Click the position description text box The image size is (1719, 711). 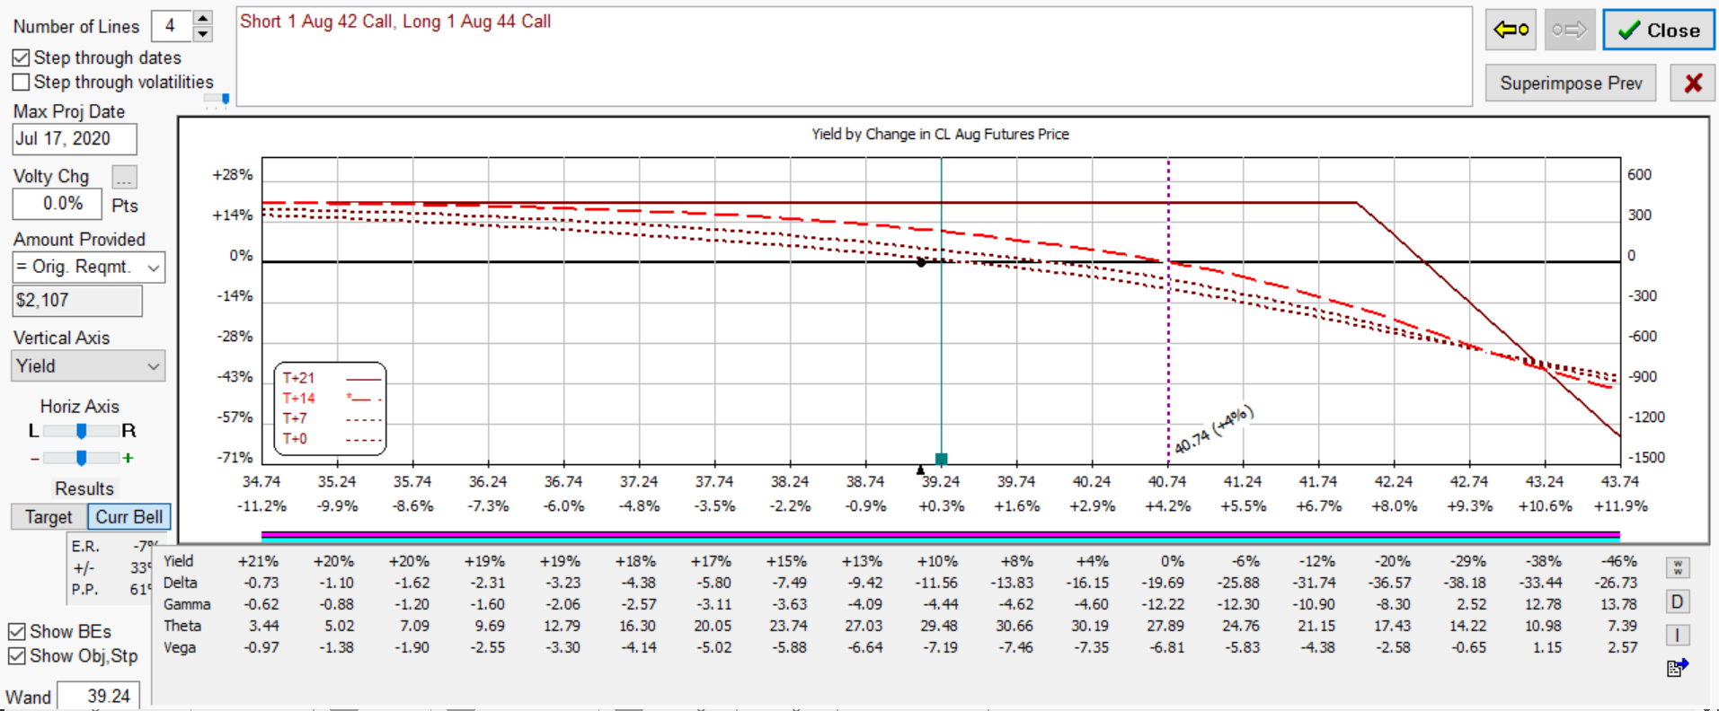(854, 57)
